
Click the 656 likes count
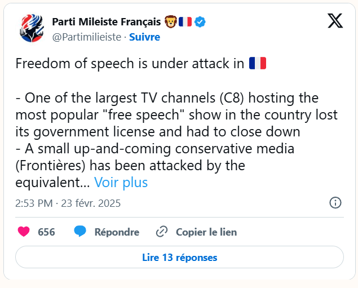(46, 232)
